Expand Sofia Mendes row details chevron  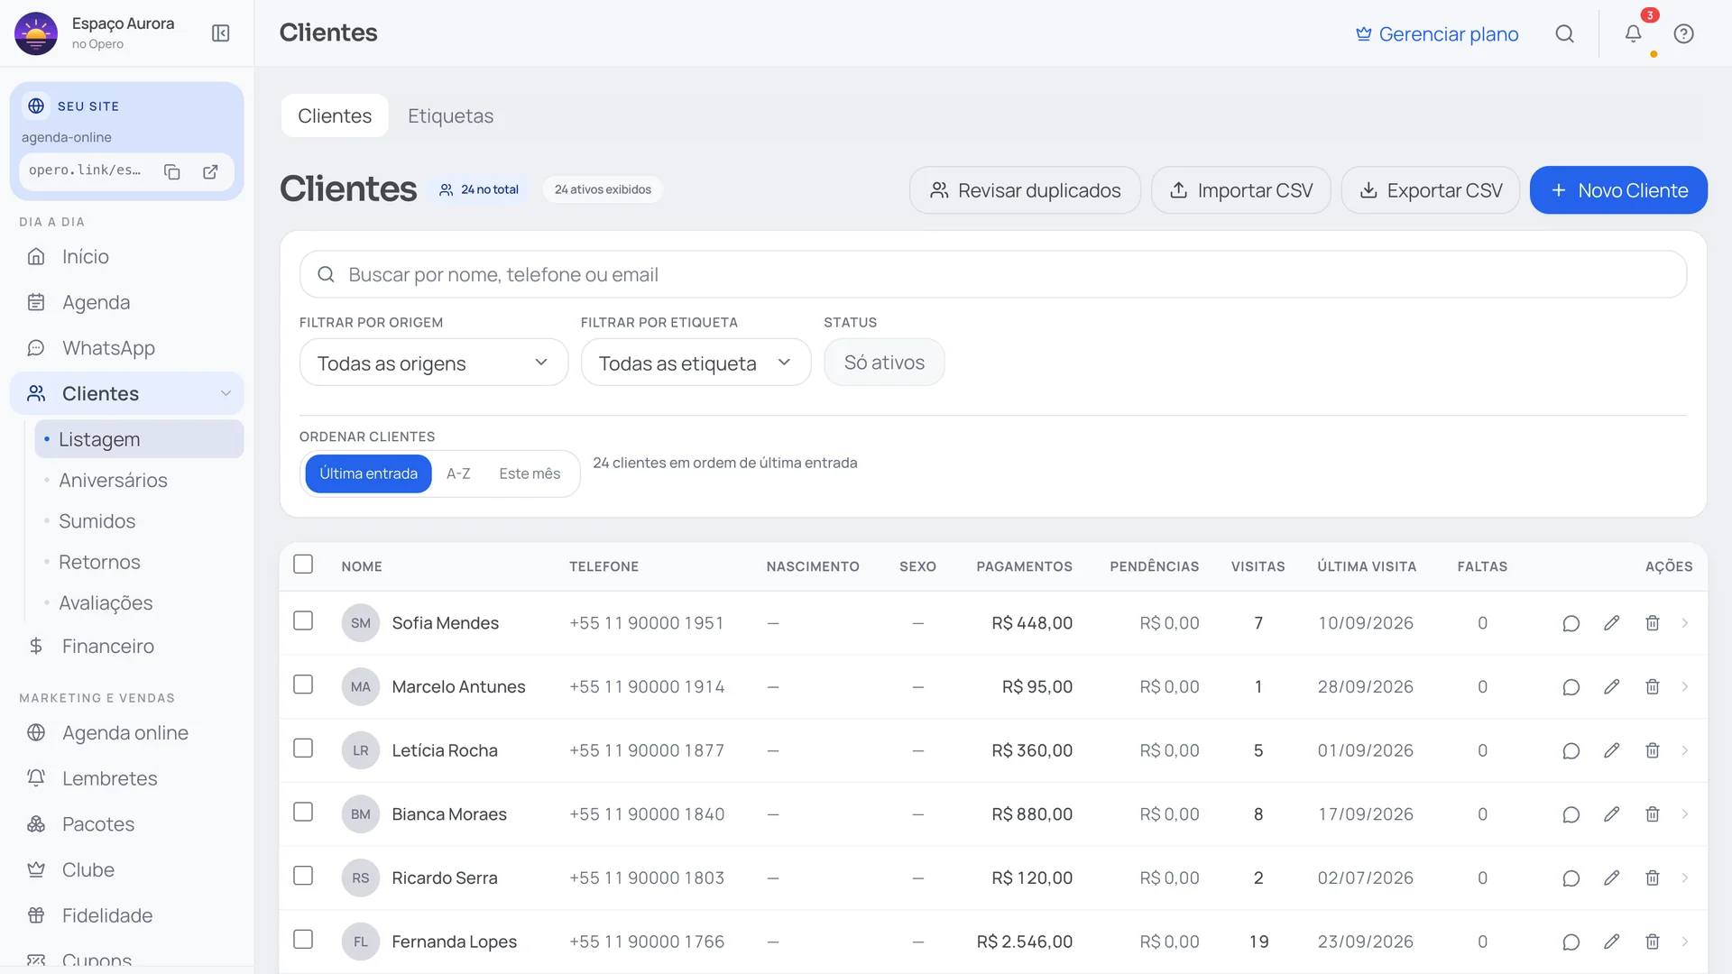click(1685, 623)
